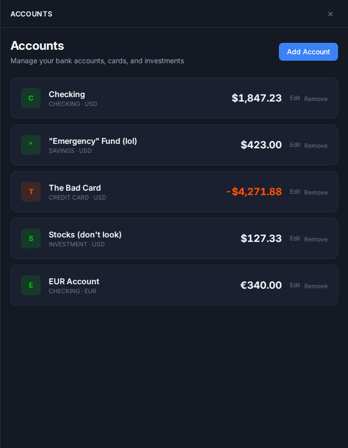
Task: Remove The Bad Card account
Action: (x=316, y=192)
